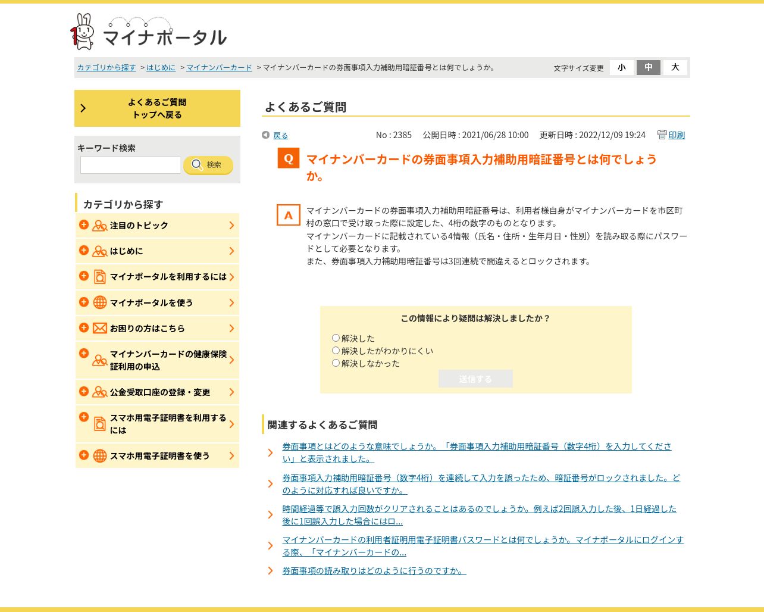Click the Mynaportal rabbit mascot logo
Image resolution: width=764 pixels, height=612 pixels.
pos(83,32)
